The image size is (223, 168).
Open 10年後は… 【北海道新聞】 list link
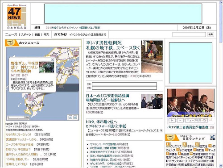click(x=27, y=159)
